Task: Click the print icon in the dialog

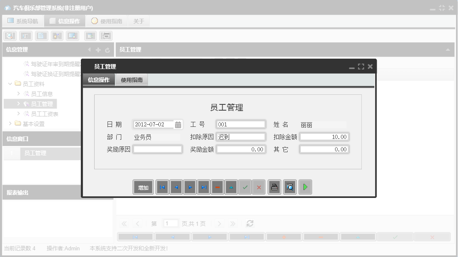Action: pyautogui.click(x=274, y=187)
